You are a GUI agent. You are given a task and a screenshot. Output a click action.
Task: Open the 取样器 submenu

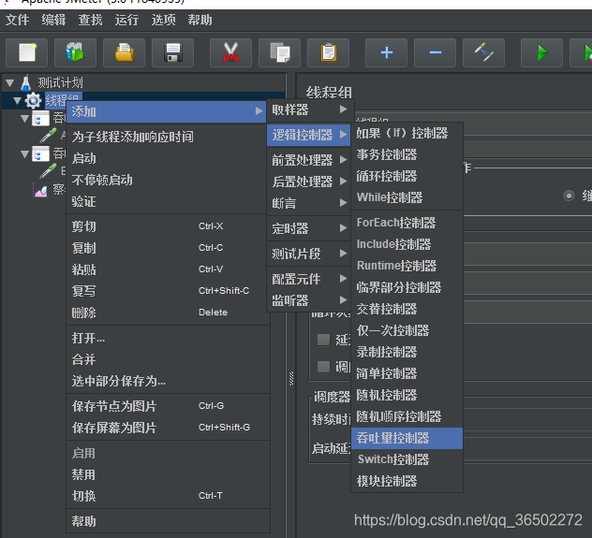tap(309, 109)
